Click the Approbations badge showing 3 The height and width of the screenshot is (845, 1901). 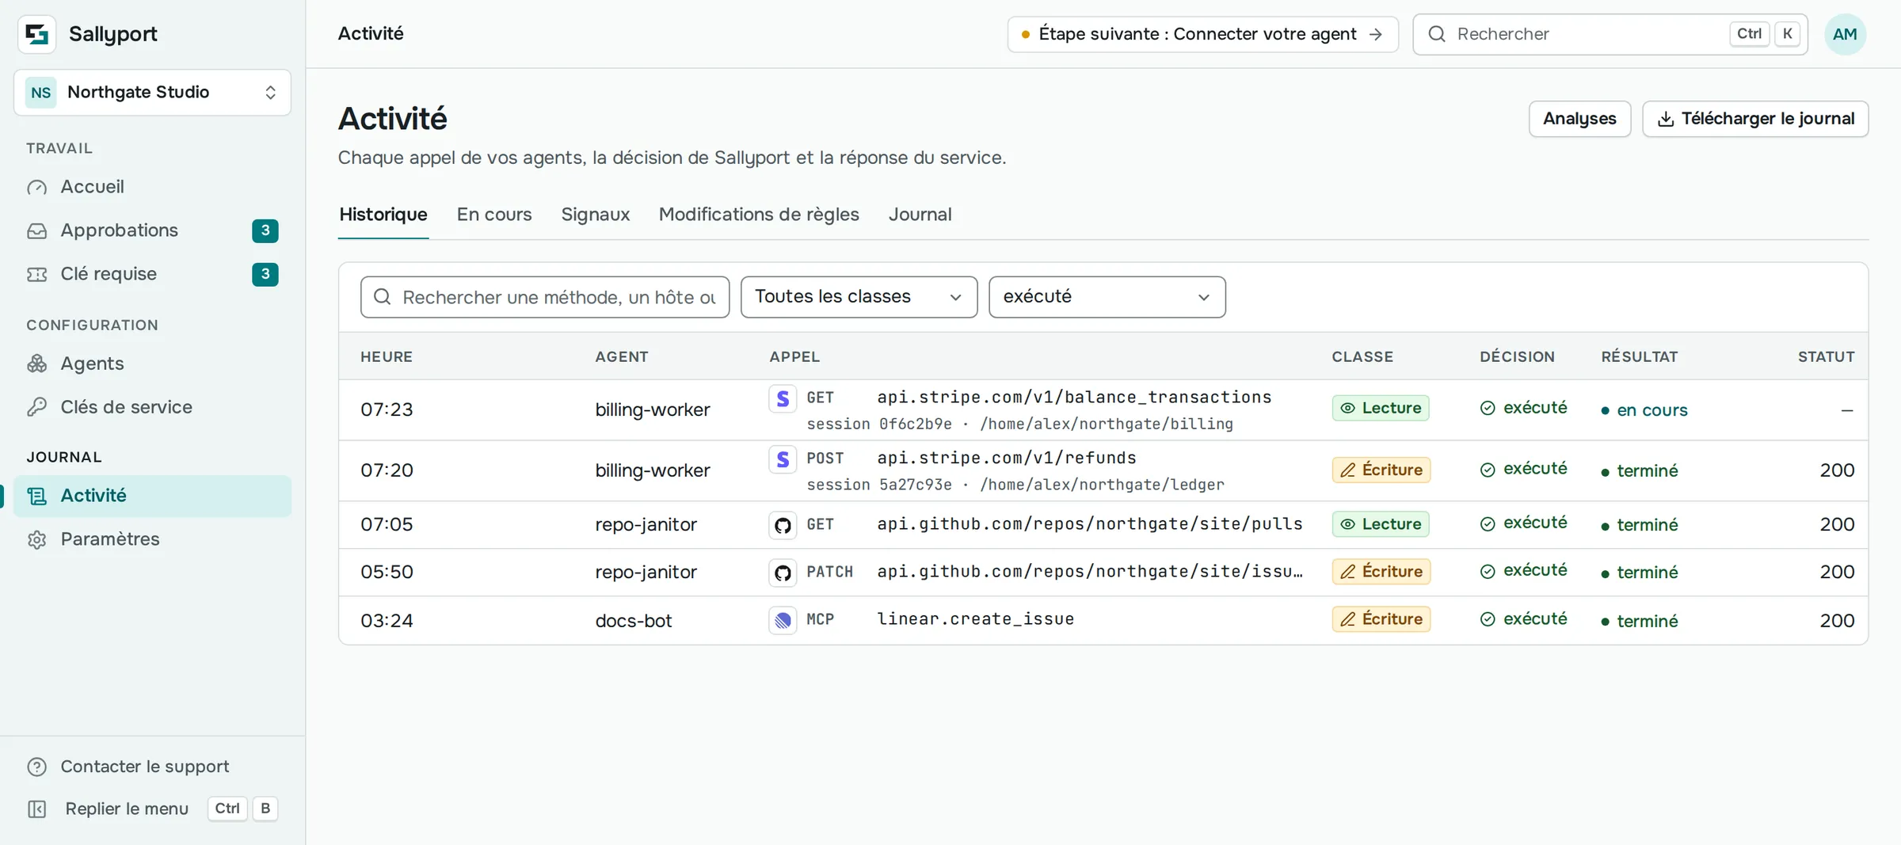point(265,230)
